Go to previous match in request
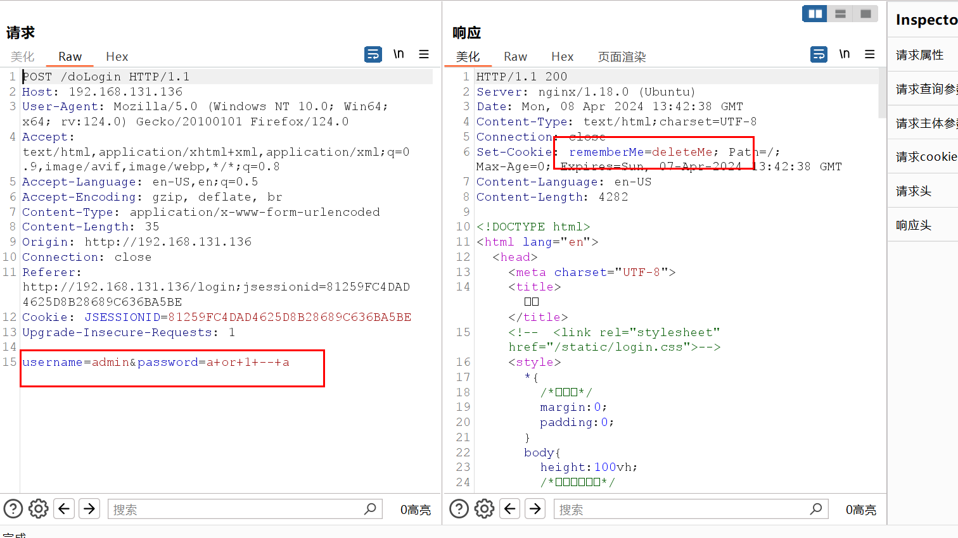 pos(64,509)
